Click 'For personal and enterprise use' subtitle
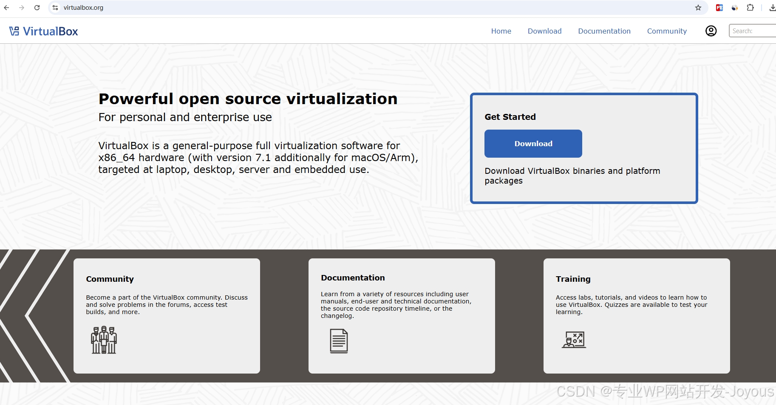The image size is (776, 405). pos(185,117)
